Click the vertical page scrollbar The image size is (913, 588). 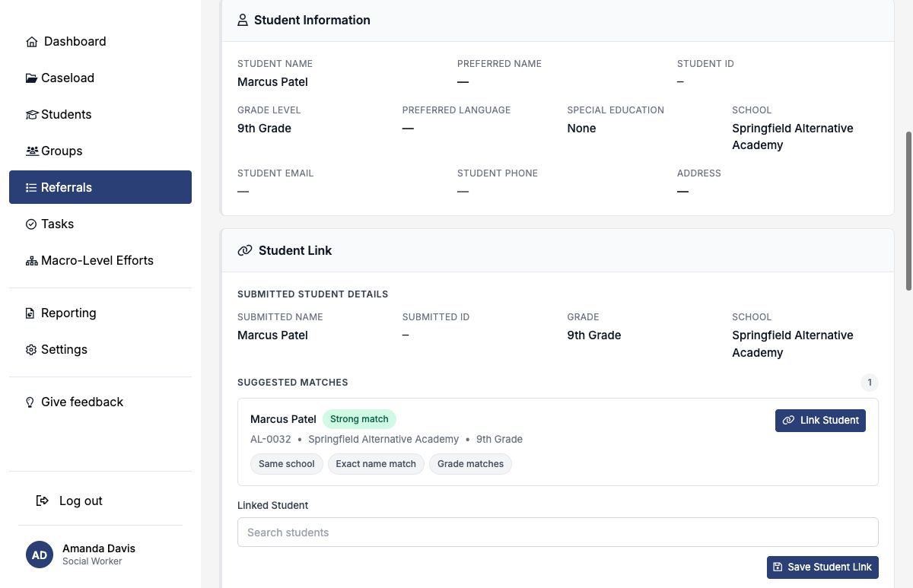coord(908,211)
